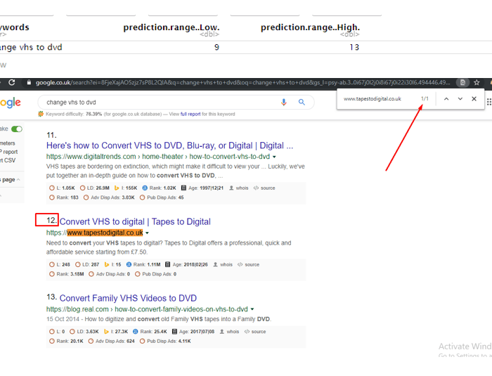Click tapestodigital Bing I: 15 metric
This screenshot has height=376, width=492.
(112, 264)
